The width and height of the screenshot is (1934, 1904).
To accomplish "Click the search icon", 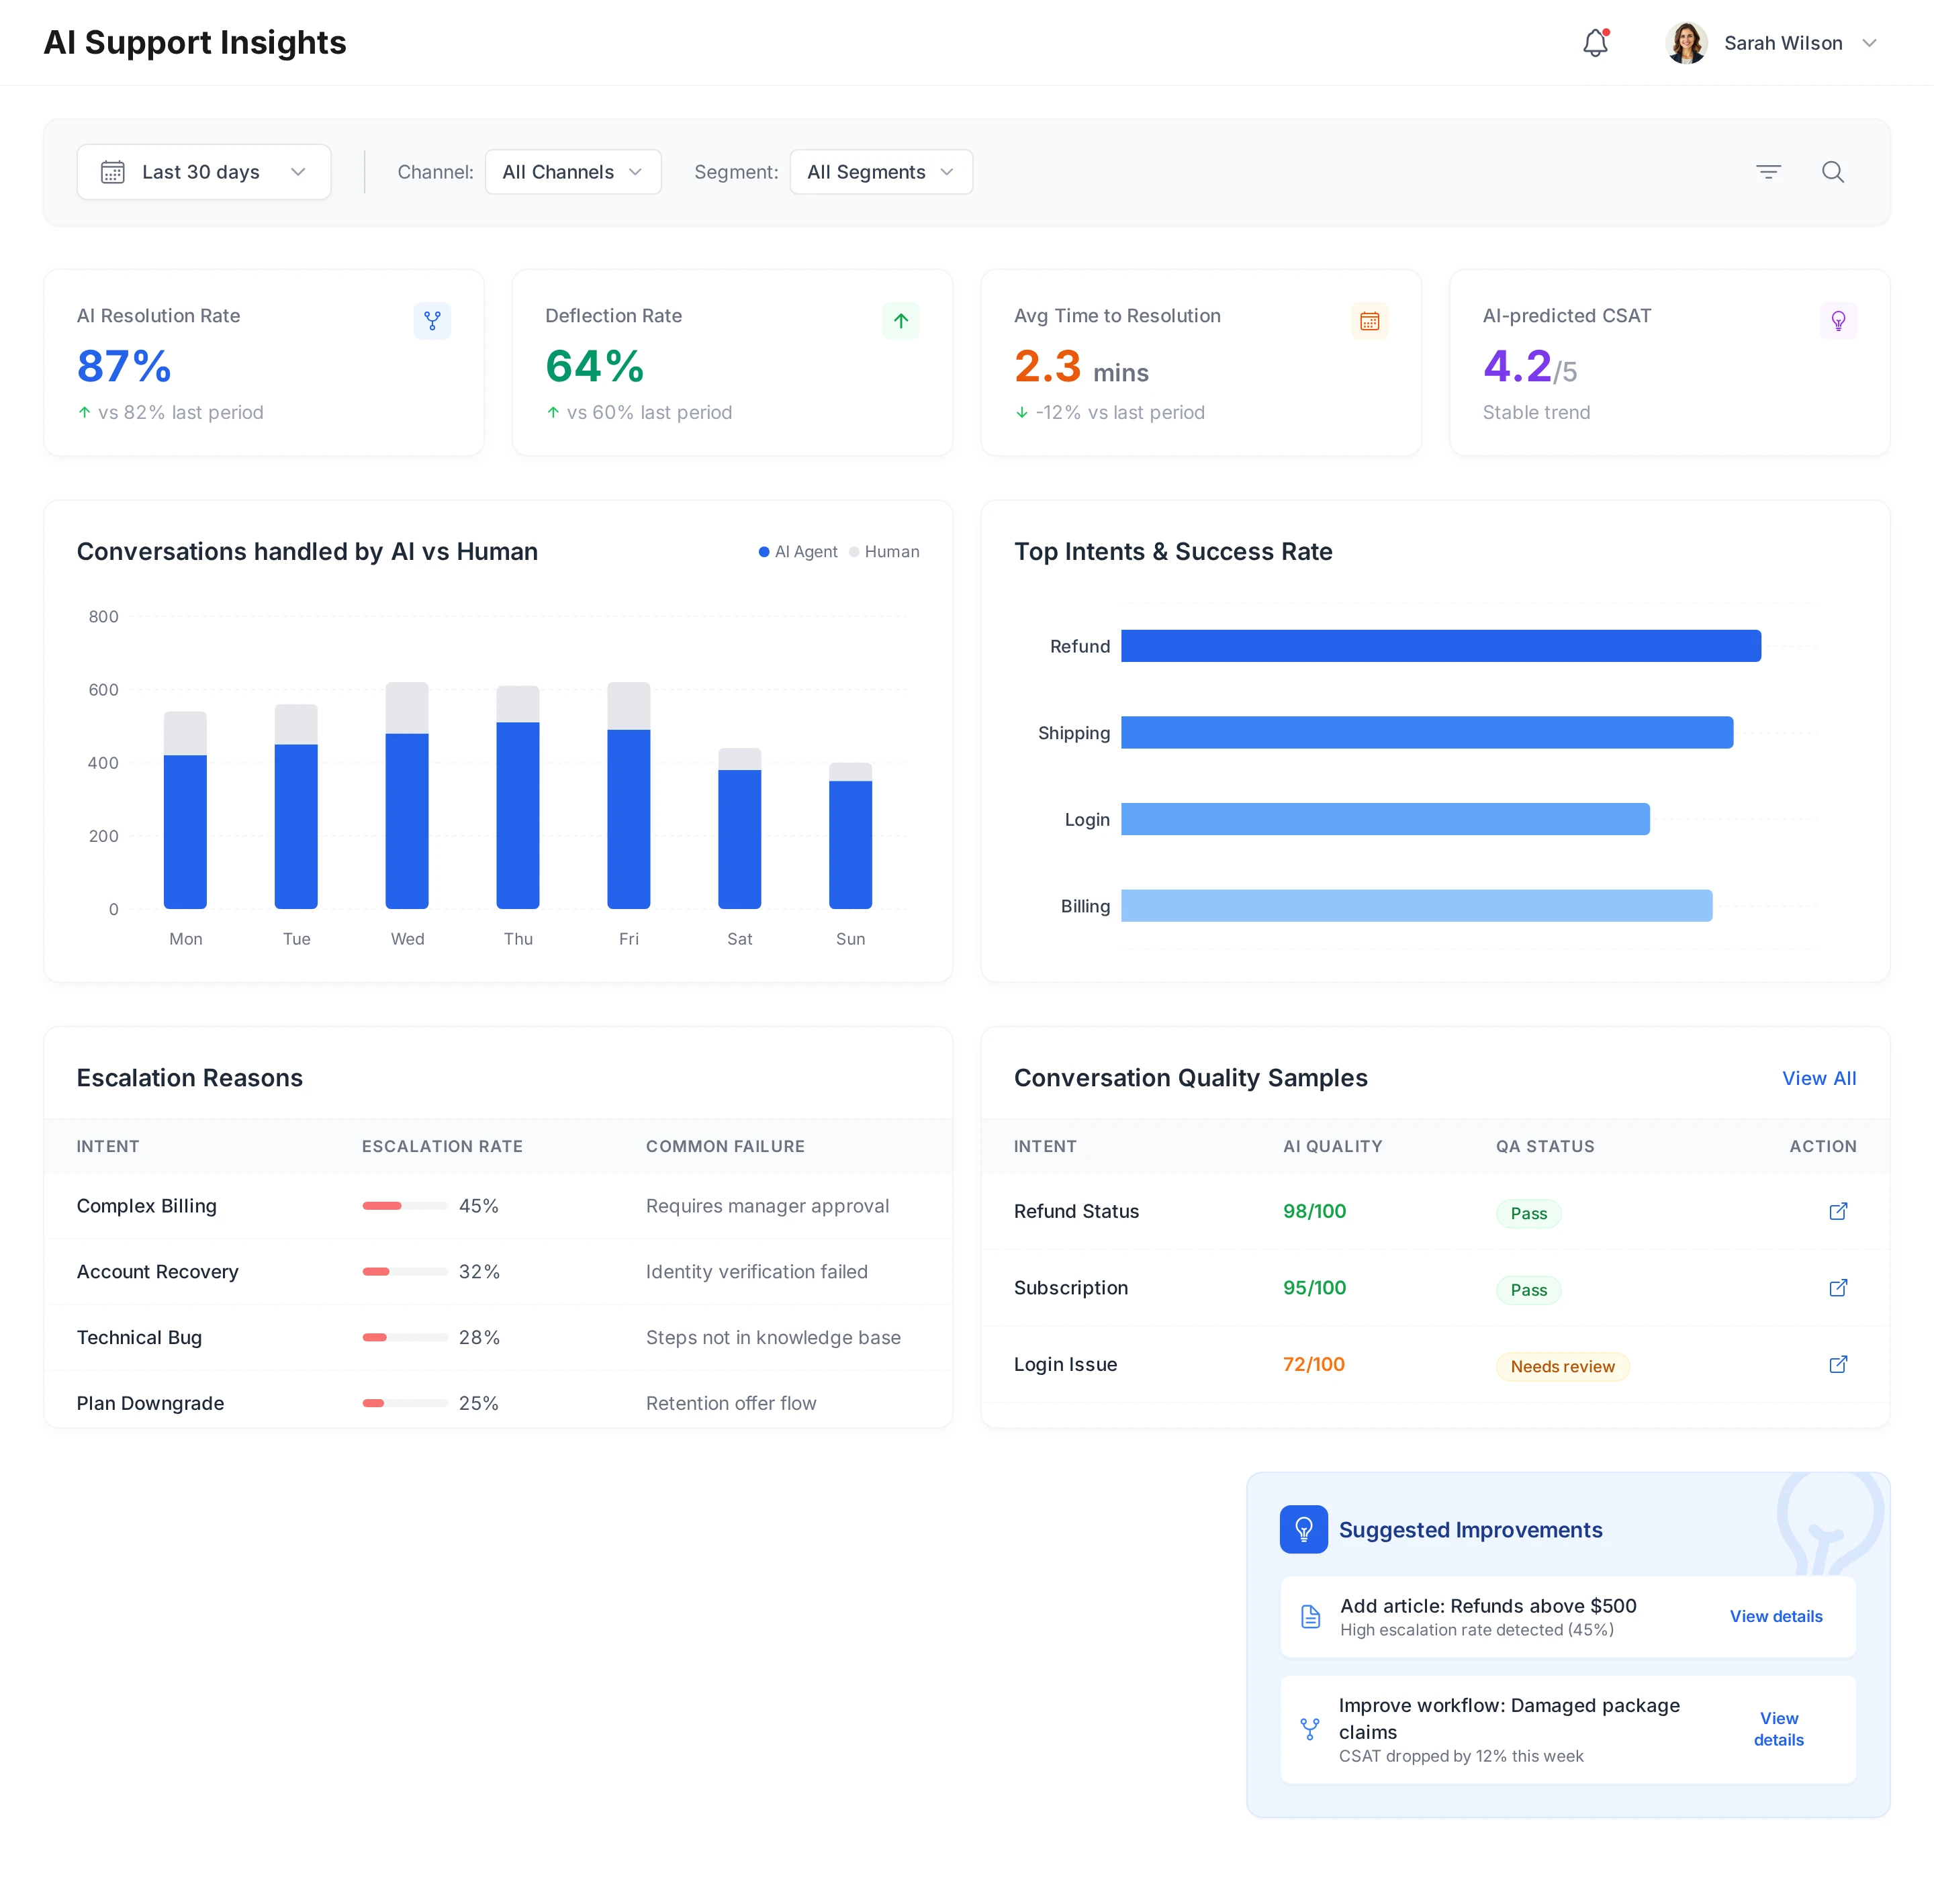I will [x=1833, y=171].
